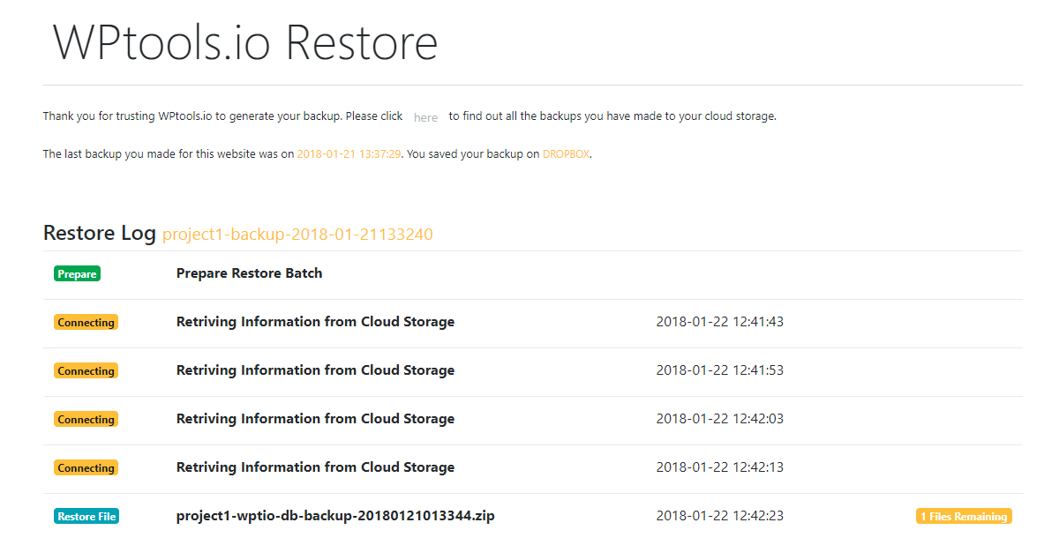
Task: Click the Connecting badge for the 12:42:03 entry
Action: coord(86,420)
